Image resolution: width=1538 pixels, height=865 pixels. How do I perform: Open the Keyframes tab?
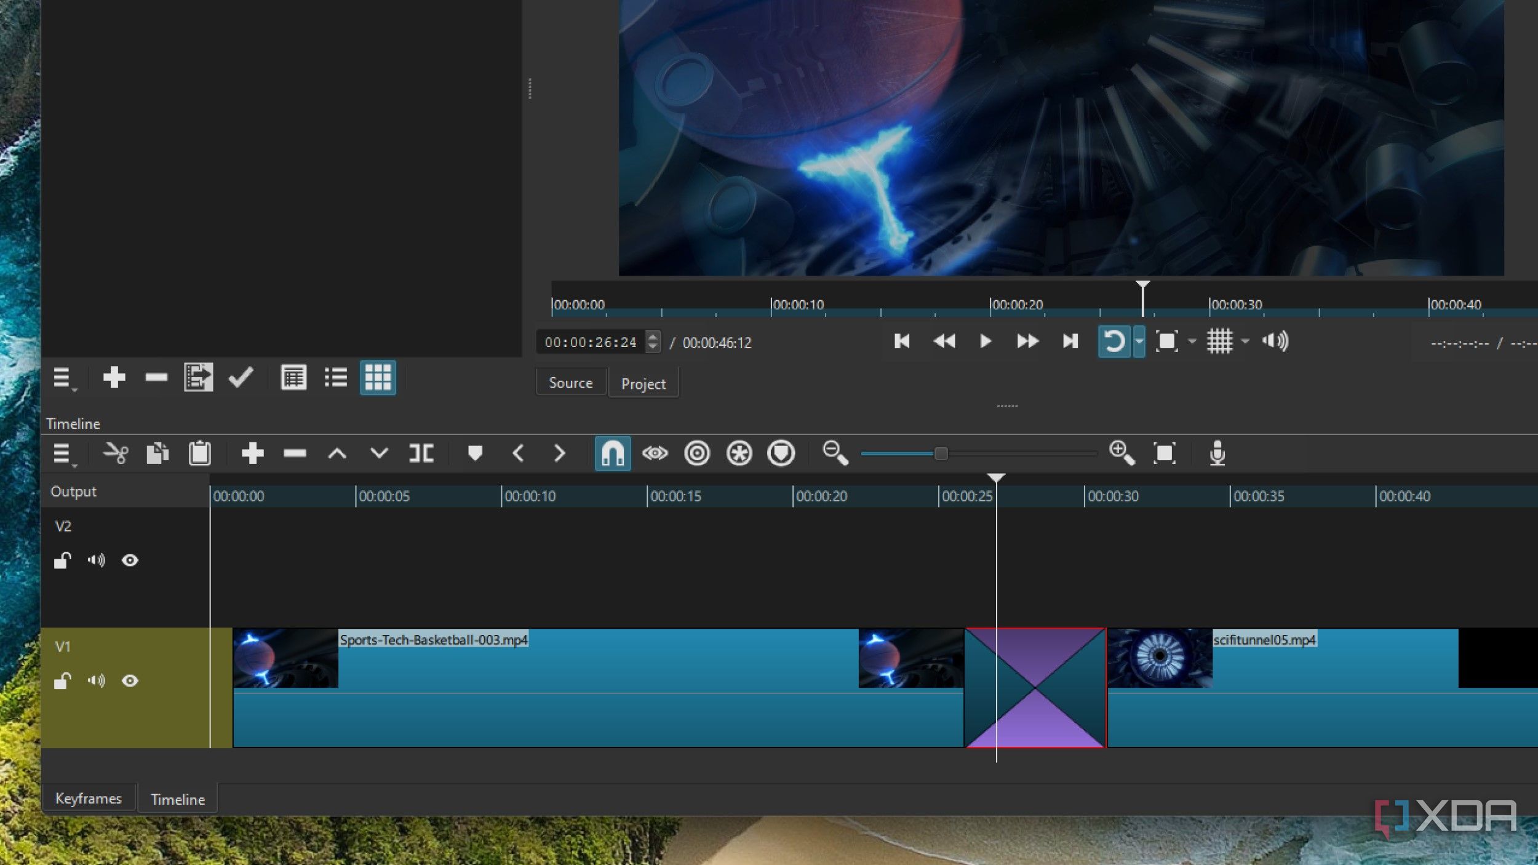(89, 798)
